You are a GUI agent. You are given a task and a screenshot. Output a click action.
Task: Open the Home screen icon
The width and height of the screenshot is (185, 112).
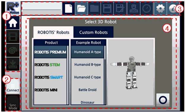(x=13, y=23)
